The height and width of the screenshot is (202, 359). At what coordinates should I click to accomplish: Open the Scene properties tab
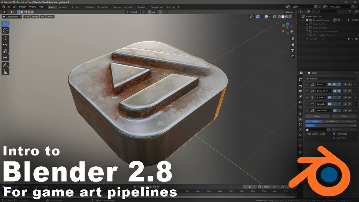pos(300,102)
